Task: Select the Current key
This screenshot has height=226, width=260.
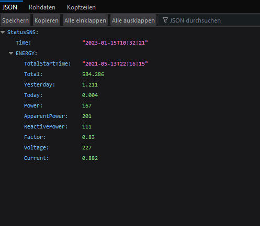Action: click(x=37, y=158)
